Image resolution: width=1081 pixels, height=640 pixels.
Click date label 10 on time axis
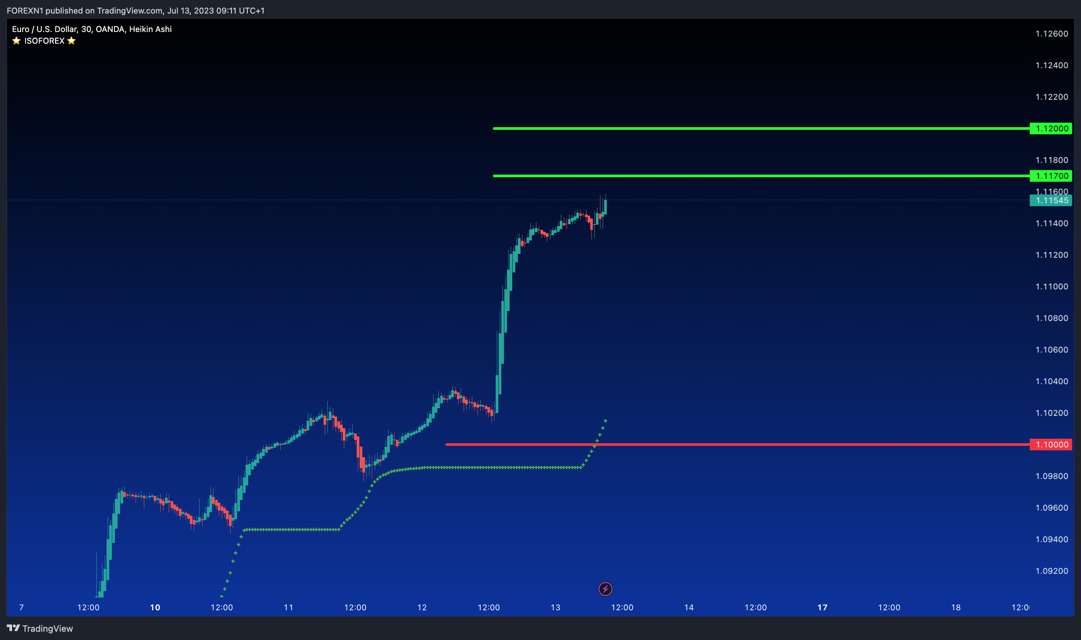click(155, 607)
